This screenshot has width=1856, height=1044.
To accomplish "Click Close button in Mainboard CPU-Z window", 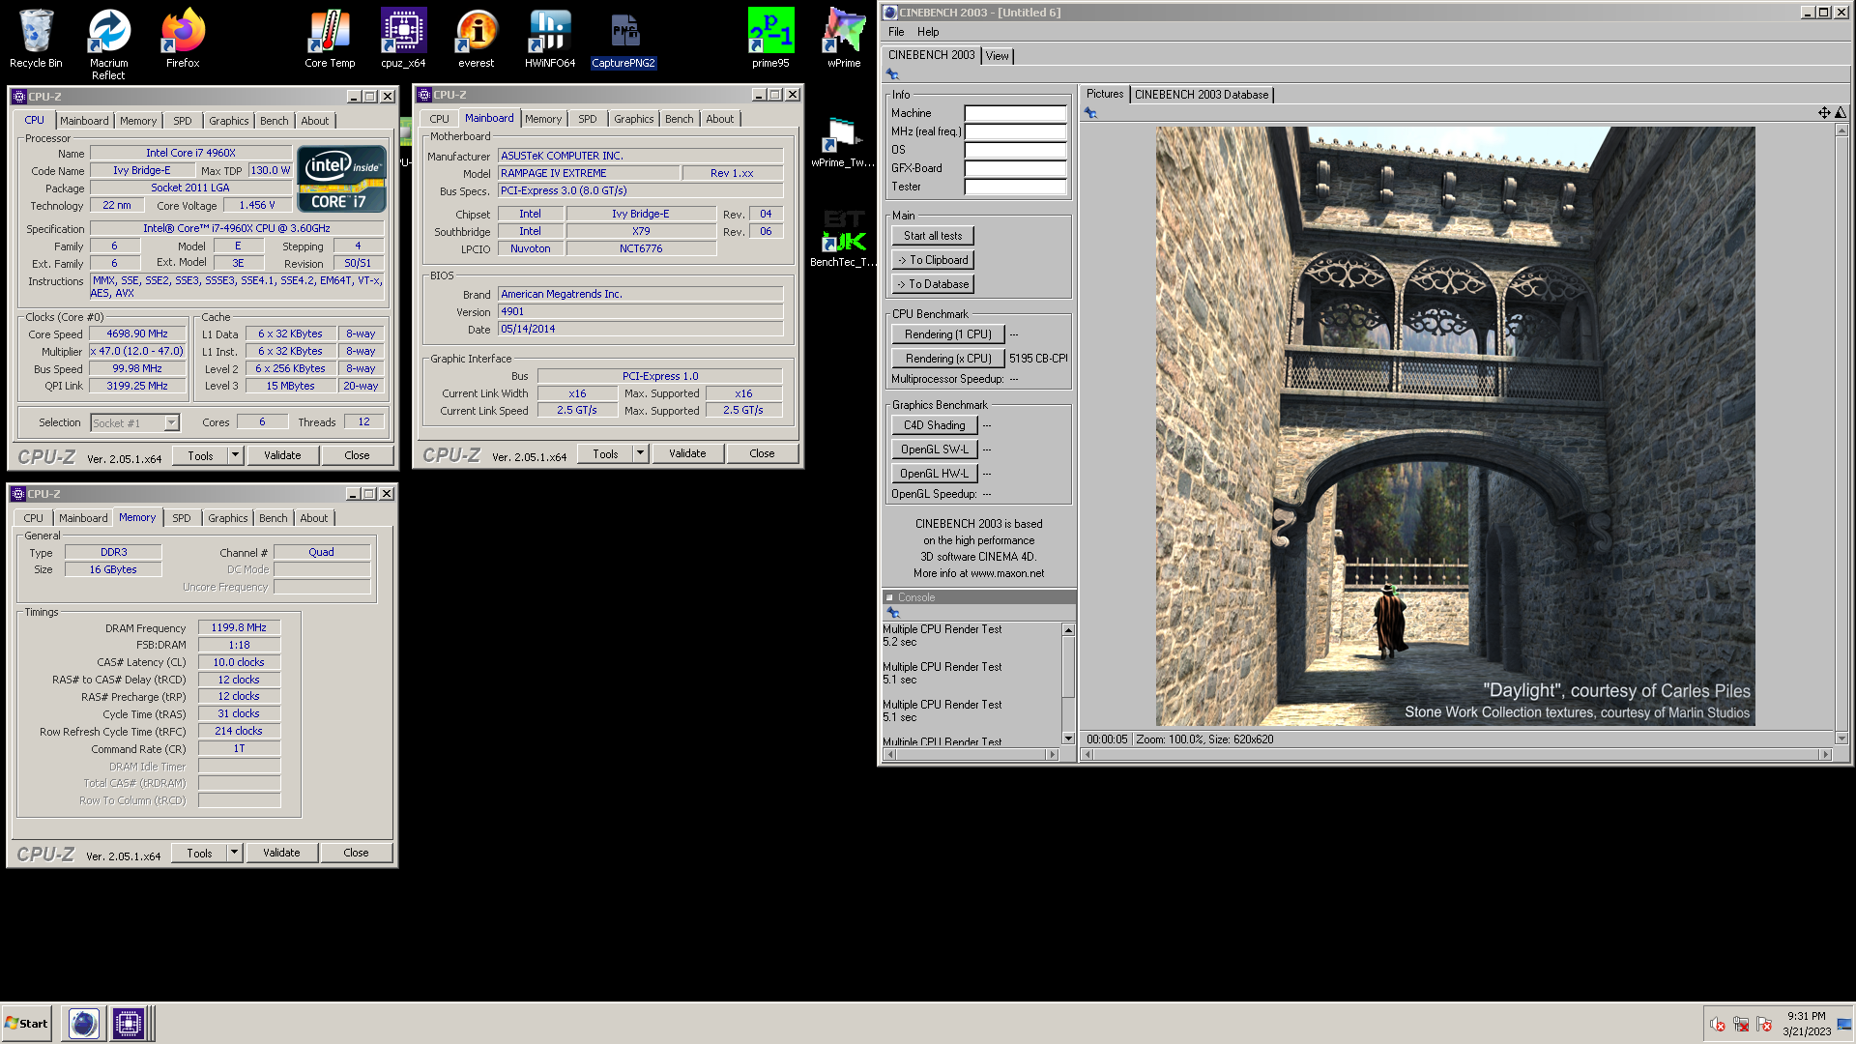I will tap(762, 453).
